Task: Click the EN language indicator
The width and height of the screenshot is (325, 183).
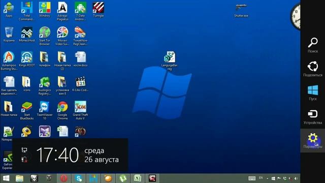Action: [261, 178]
